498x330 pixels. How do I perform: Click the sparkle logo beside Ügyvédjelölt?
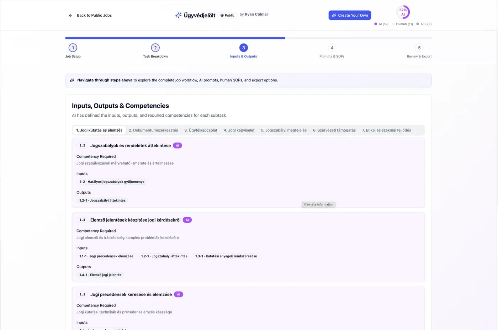[179, 15]
